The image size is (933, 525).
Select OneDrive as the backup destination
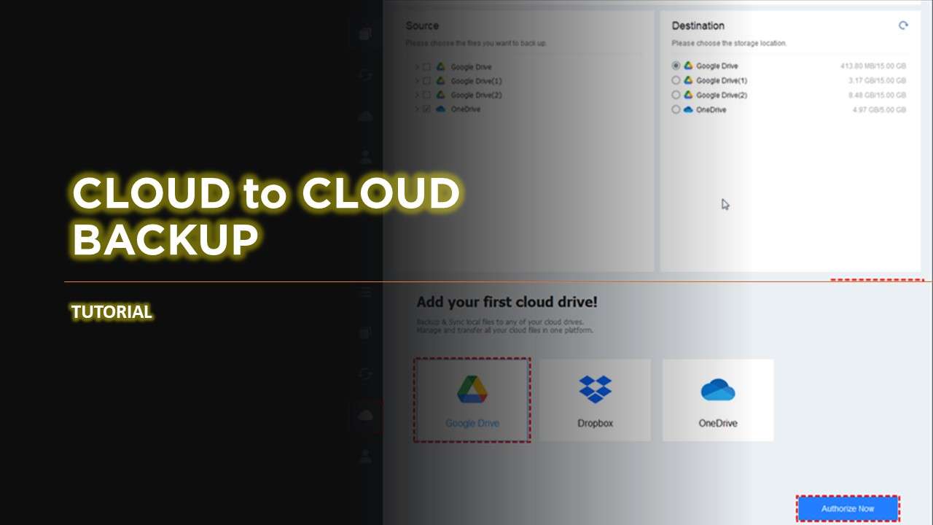(x=676, y=109)
